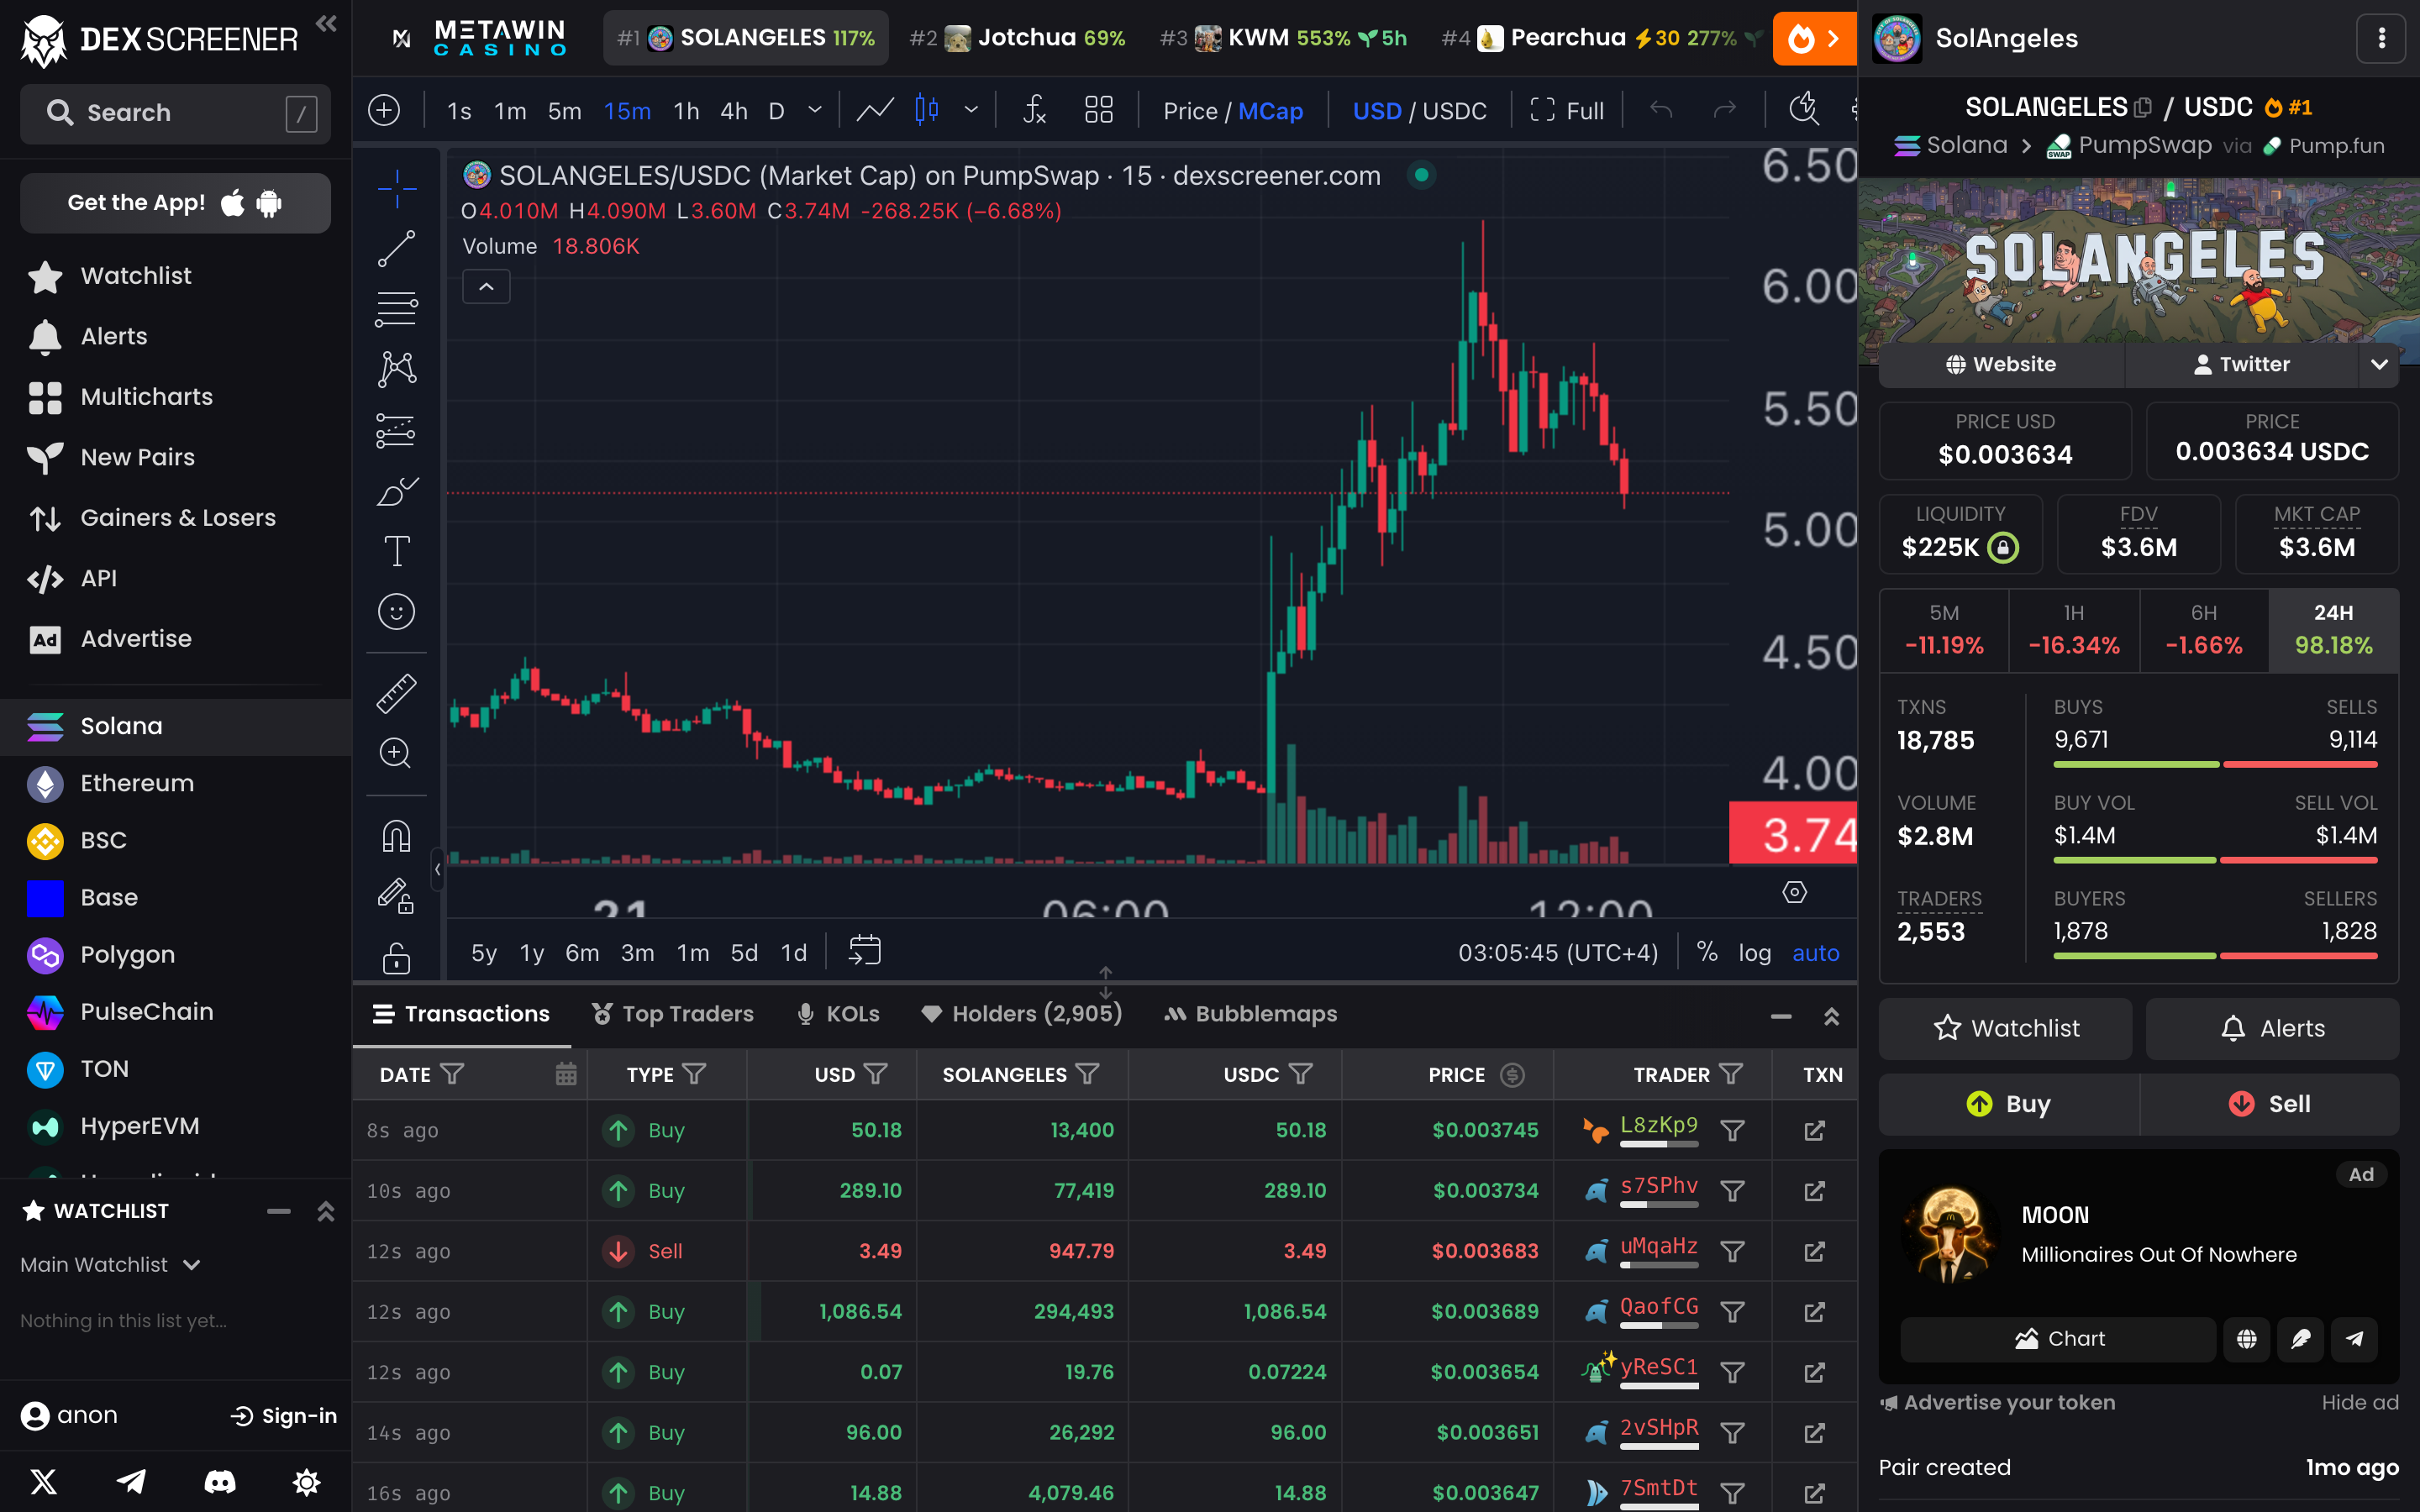Expand the more timeframes dropdown
Viewport: 2420px width, 1512px height.
pos(815,110)
